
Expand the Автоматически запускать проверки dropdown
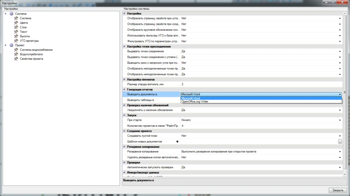click(340, 168)
